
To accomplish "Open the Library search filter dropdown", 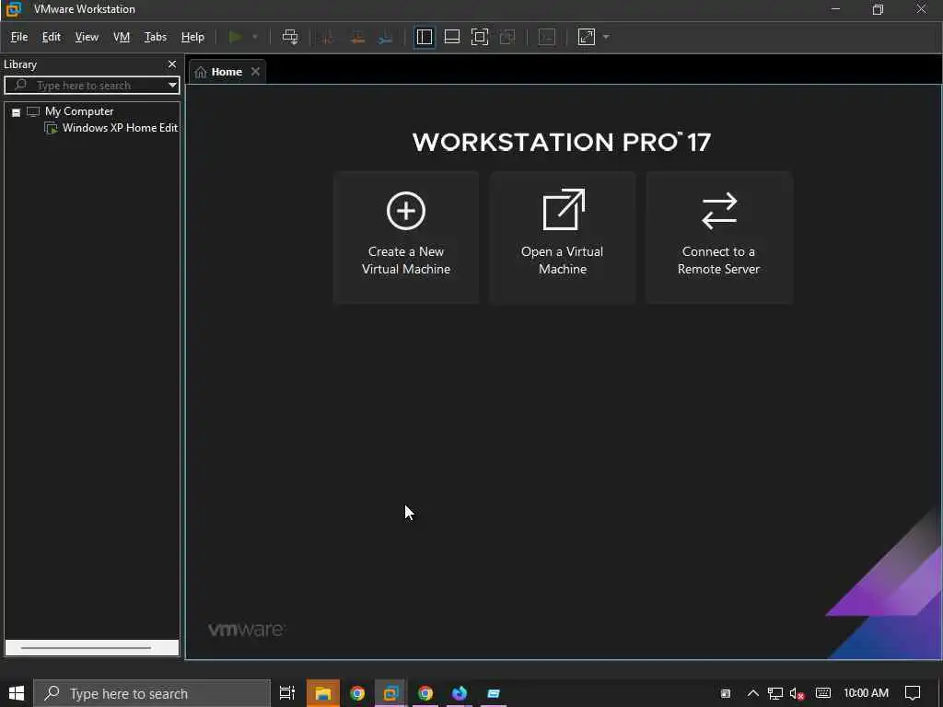I will tap(172, 86).
